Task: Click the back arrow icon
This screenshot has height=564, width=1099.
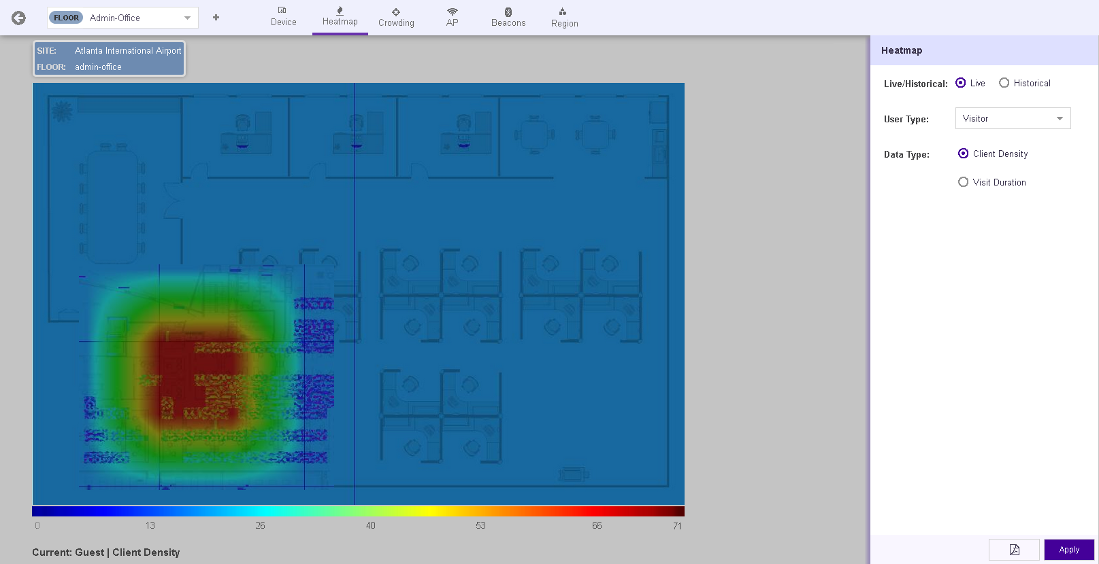Action: pyautogui.click(x=18, y=18)
